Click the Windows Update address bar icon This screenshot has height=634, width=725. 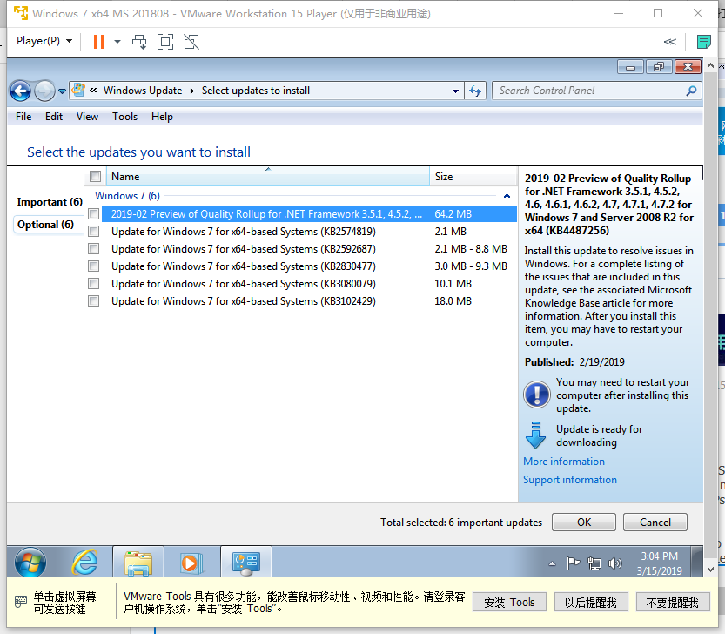point(79,90)
